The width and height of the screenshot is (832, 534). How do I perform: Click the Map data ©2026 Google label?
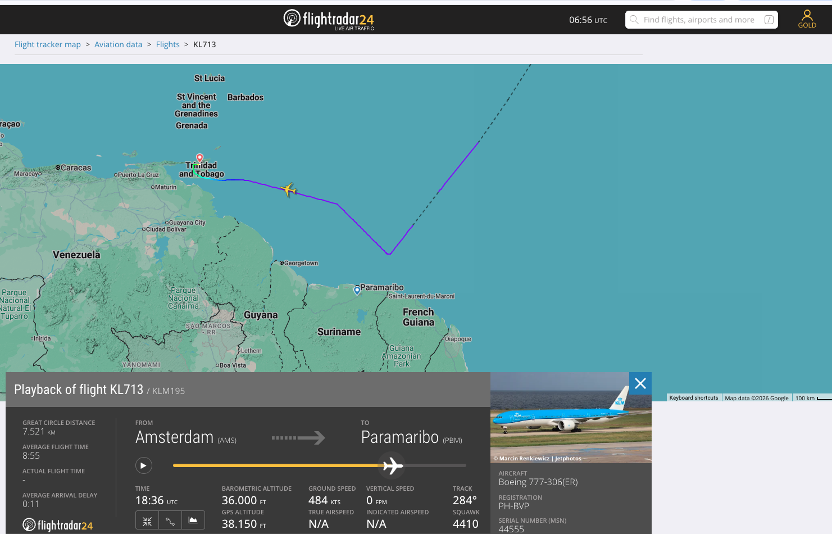[x=757, y=398]
